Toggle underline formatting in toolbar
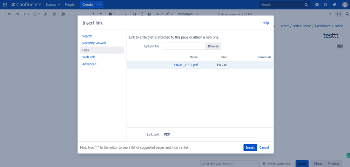The width and height of the screenshot is (350, 167). tap(149, 14)
